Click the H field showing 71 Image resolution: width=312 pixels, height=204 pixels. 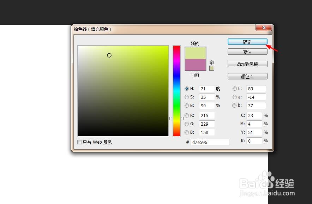point(207,89)
